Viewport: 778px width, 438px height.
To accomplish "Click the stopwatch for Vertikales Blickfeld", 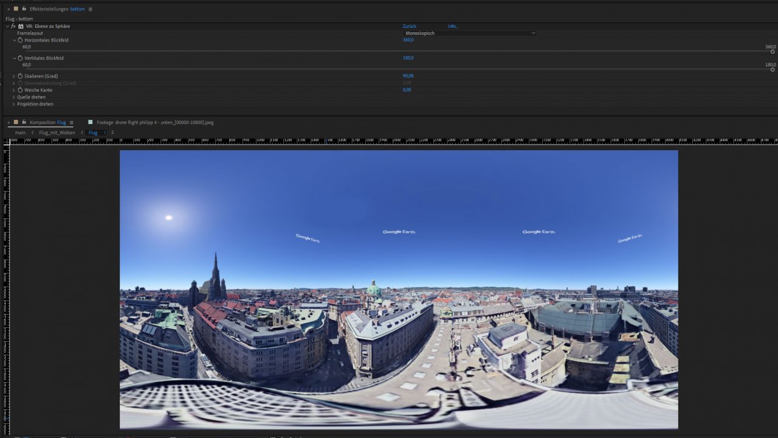I will (20, 58).
